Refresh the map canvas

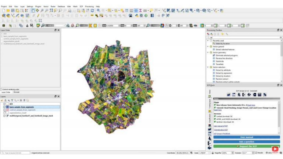point(92,10)
